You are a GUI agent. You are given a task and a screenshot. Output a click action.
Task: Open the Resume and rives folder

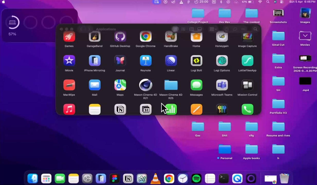[278, 127]
